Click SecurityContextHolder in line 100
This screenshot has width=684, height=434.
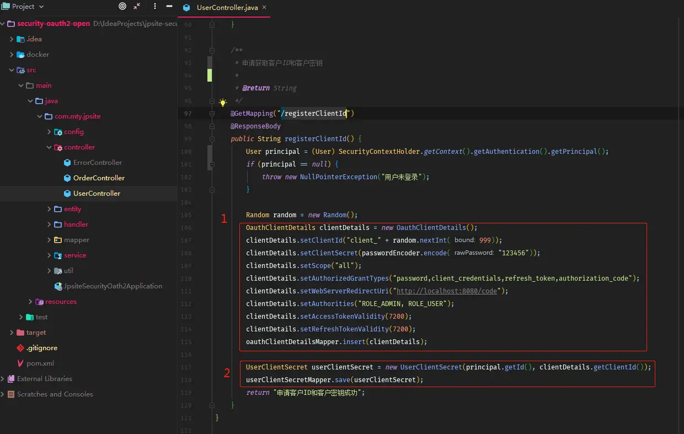click(x=380, y=152)
